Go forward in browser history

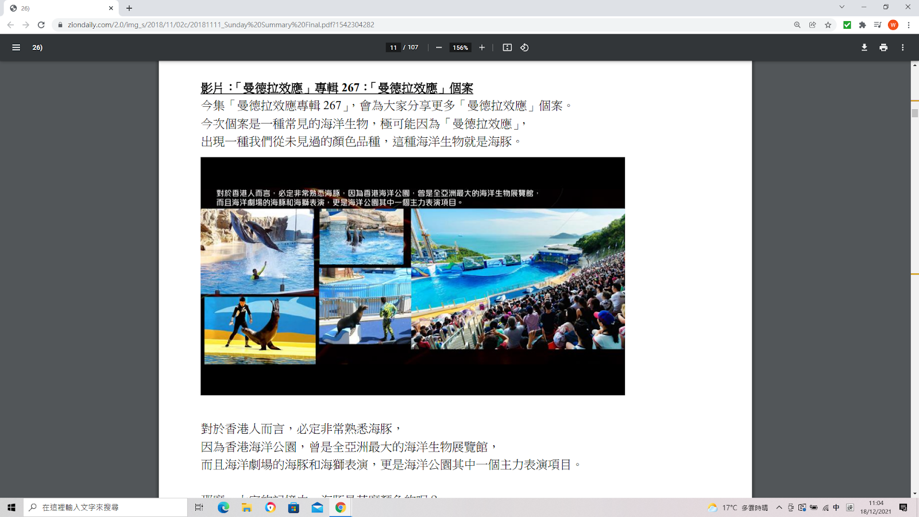[x=26, y=25]
